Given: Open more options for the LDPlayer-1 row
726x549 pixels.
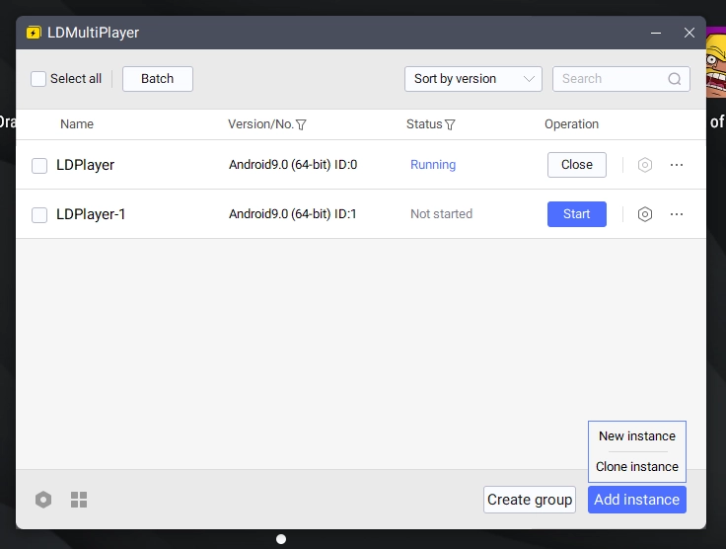Looking at the screenshot, I should [677, 214].
